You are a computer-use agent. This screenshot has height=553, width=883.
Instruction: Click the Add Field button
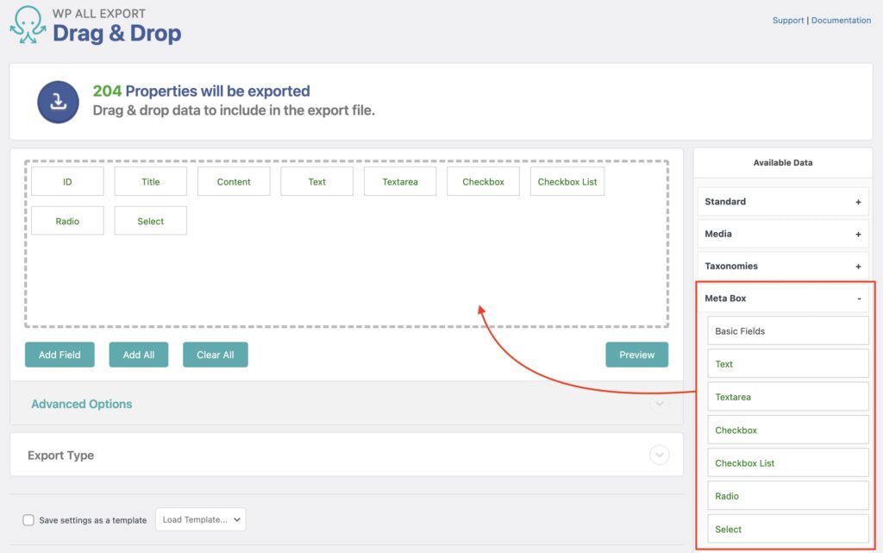59,354
